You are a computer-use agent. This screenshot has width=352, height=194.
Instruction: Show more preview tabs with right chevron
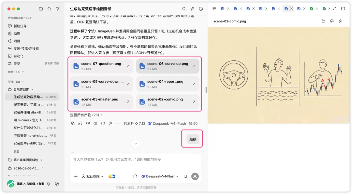point(329,8)
